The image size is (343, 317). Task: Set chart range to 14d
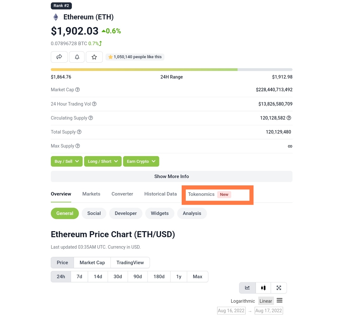pos(98,277)
